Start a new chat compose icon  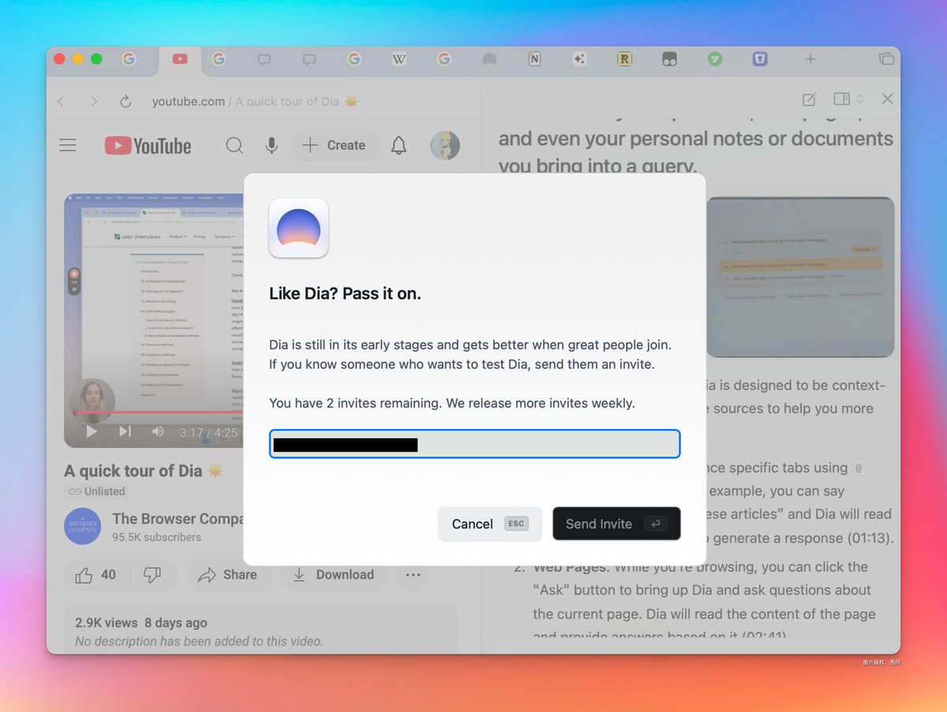[809, 99]
